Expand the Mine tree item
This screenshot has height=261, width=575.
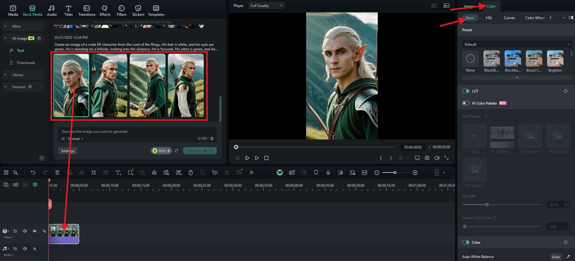point(5,26)
